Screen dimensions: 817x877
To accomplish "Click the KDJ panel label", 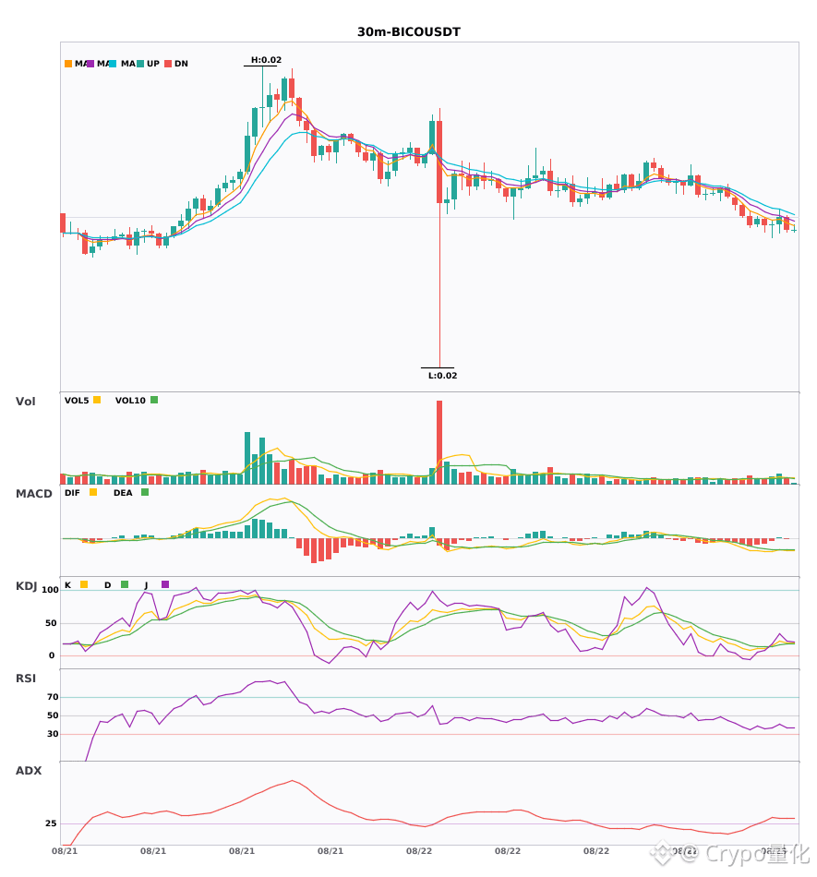I will pos(26,586).
